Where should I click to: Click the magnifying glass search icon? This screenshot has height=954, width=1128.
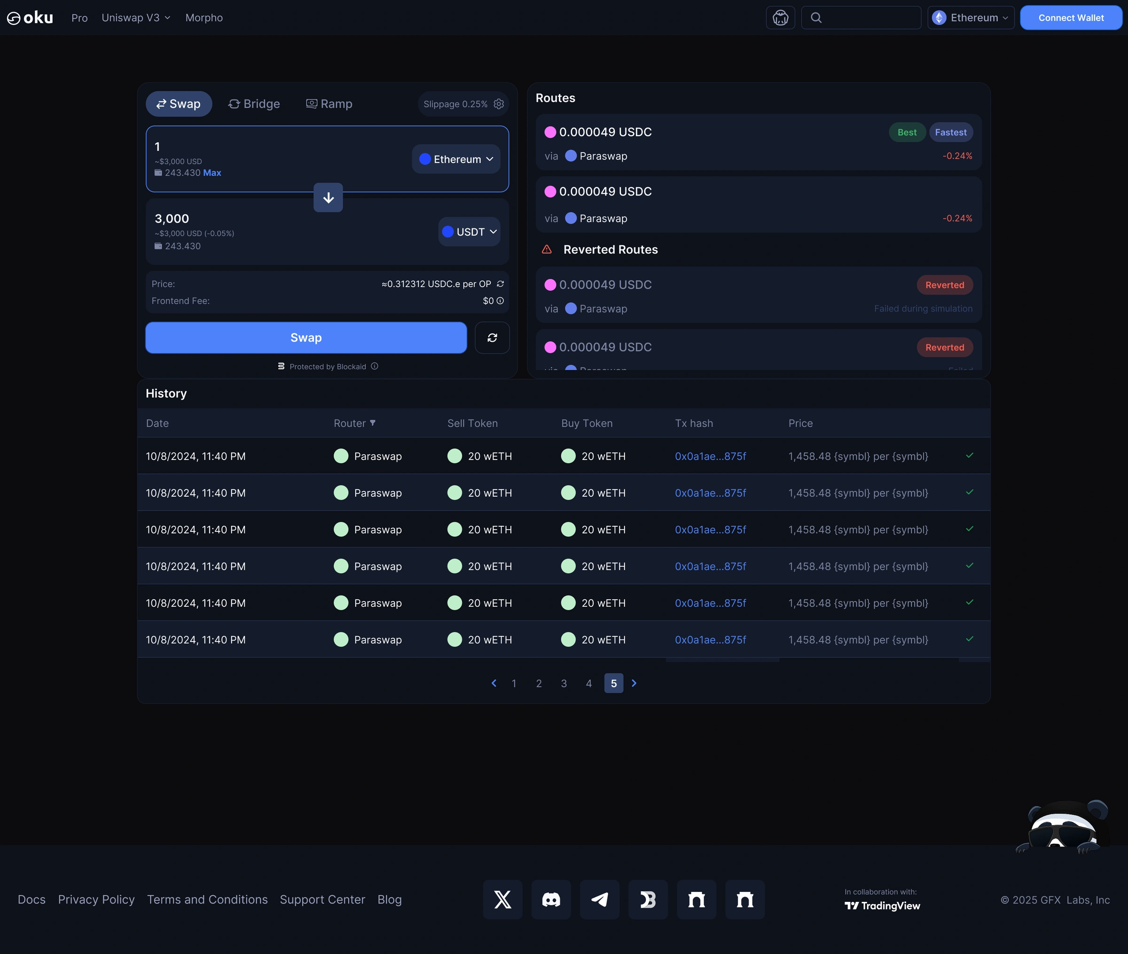point(816,18)
